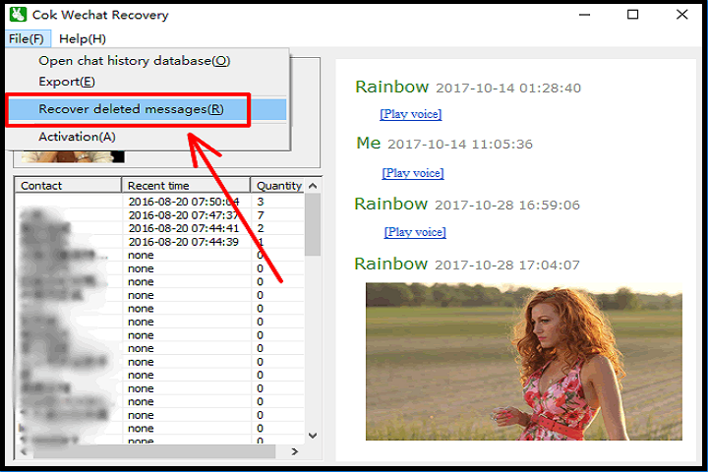Image resolution: width=708 pixels, height=472 pixels.
Task: Click the contact list vertical scrollbar thumb
Action: pos(313,225)
